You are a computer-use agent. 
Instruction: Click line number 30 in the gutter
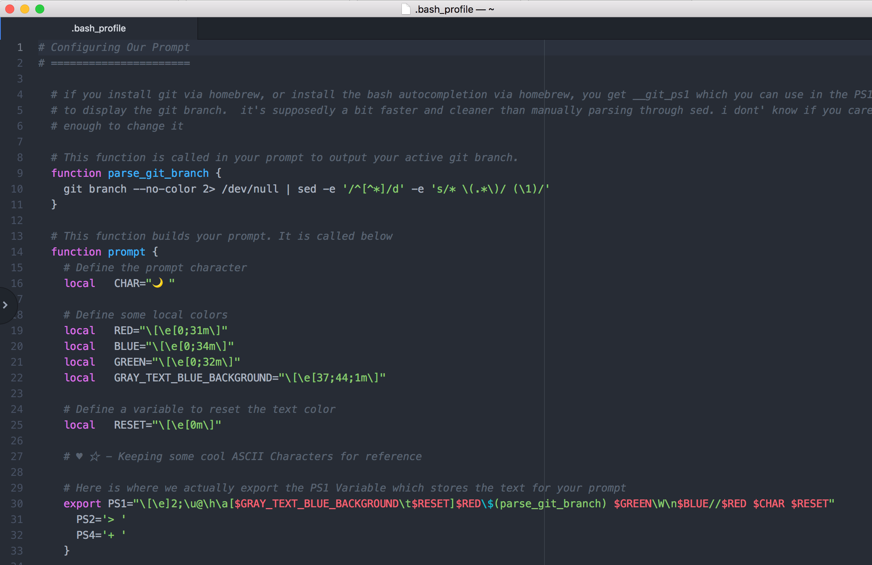(17, 504)
